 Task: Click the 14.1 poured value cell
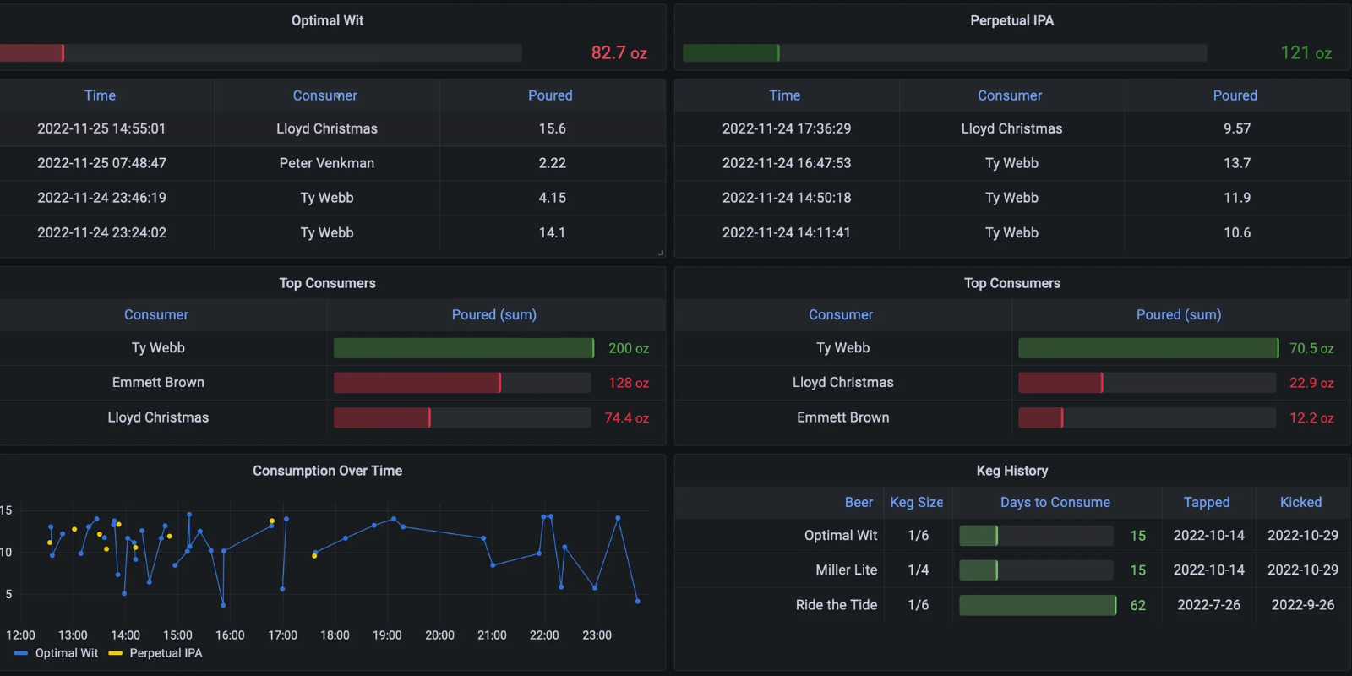click(552, 232)
